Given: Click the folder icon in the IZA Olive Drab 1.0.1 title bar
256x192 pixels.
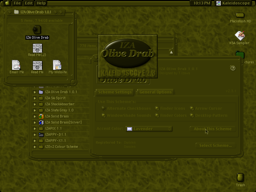Looking at the screenshot, I should (x=16, y=12).
